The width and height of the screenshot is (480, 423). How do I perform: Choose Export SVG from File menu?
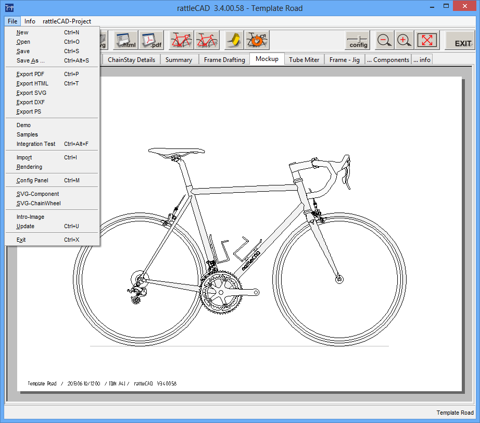31,93
